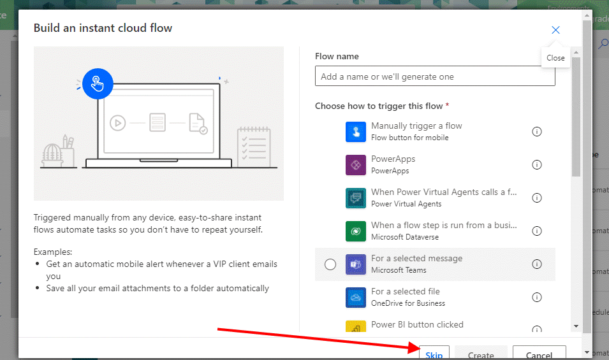Viewport: 609px width, 360px height.
Task: Click the Microsoft Dataverse trigger icon
Action: coord(355,231)
